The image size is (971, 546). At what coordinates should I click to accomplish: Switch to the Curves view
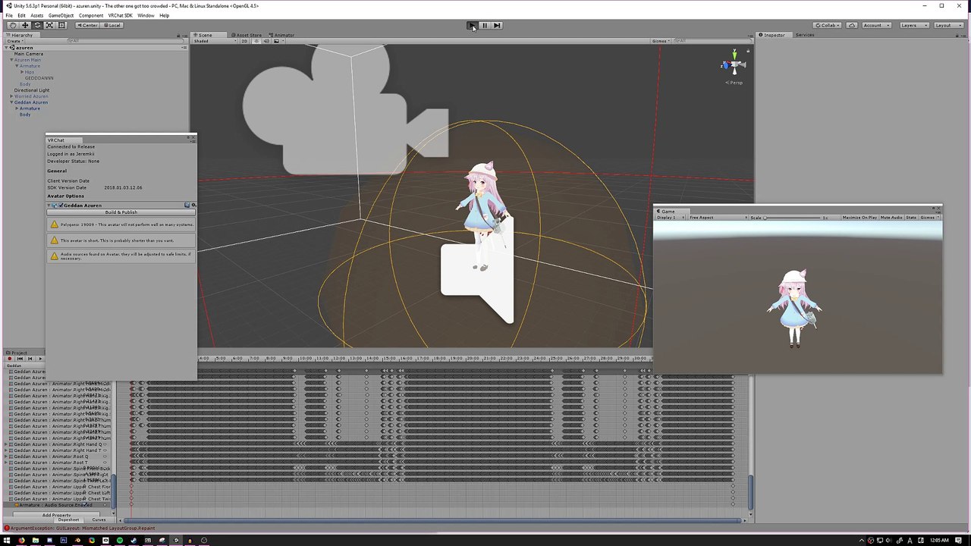99,520
